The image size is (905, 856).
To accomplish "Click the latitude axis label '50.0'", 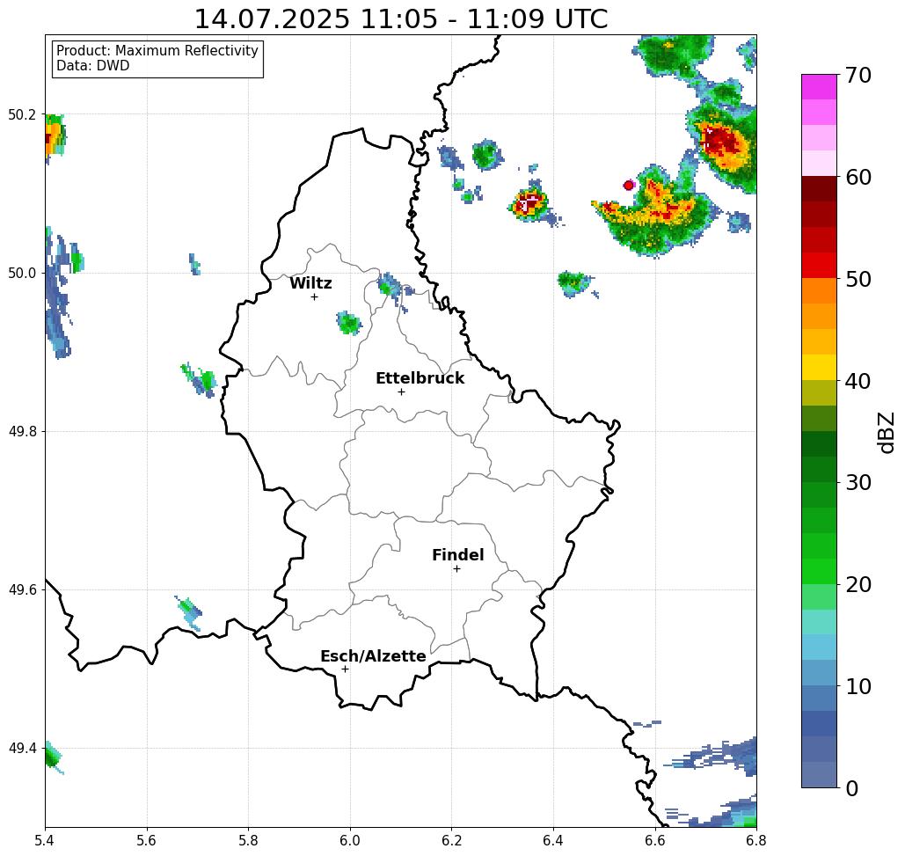I will coord(21,274).
